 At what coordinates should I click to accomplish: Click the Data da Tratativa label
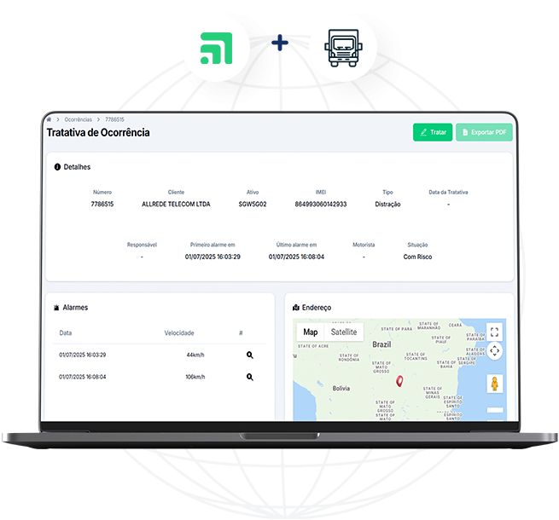click(x=448, y=192)
